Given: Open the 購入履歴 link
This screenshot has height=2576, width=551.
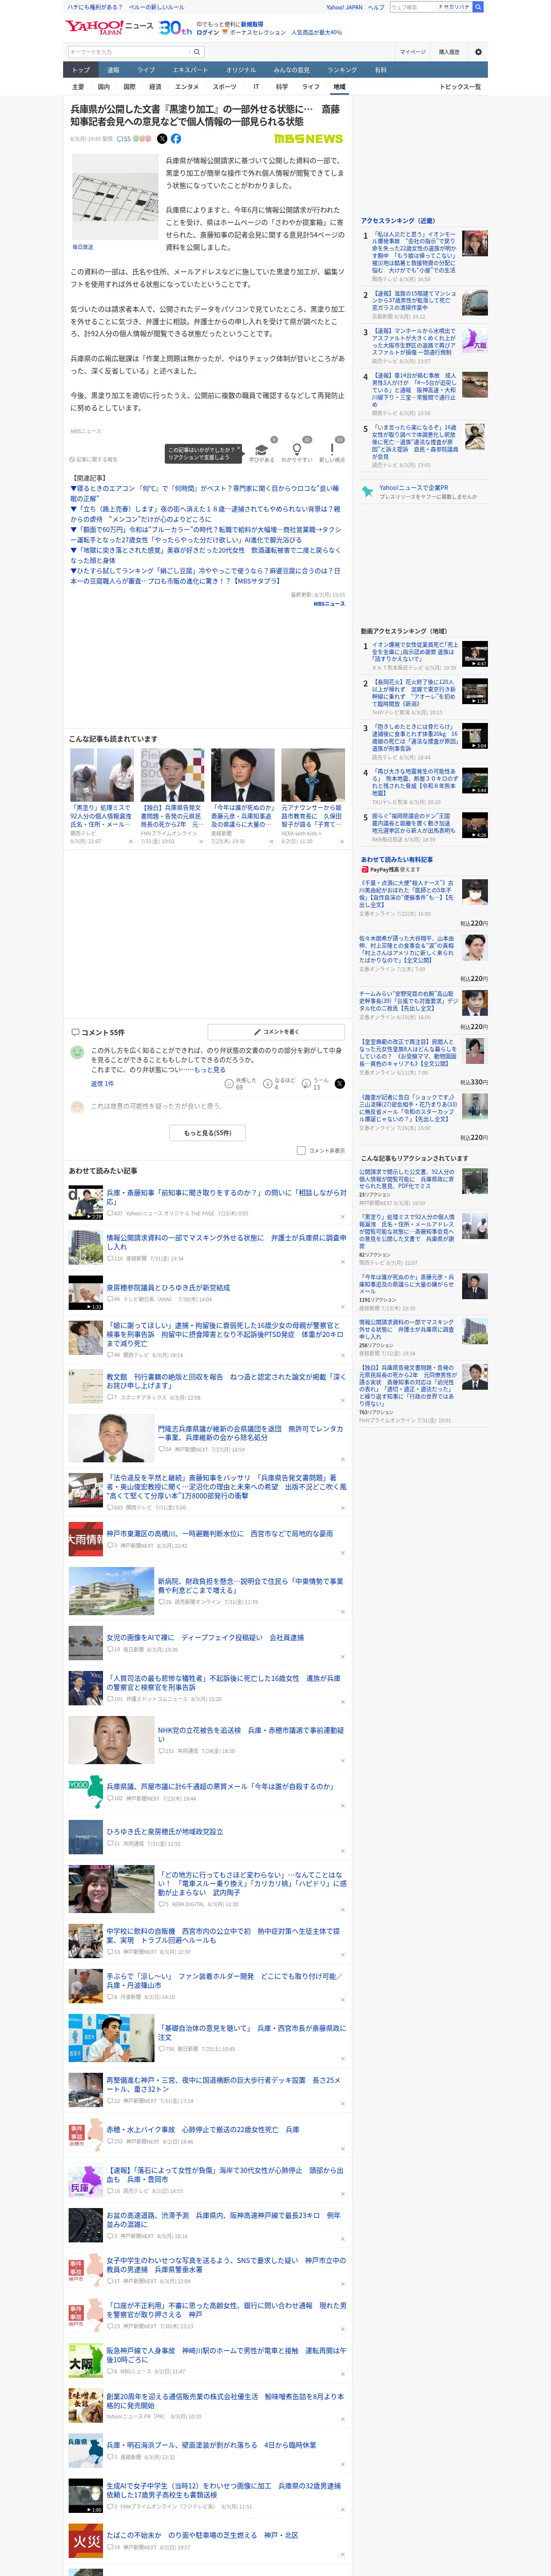Looking at the screenshot, I should [449, 52].
